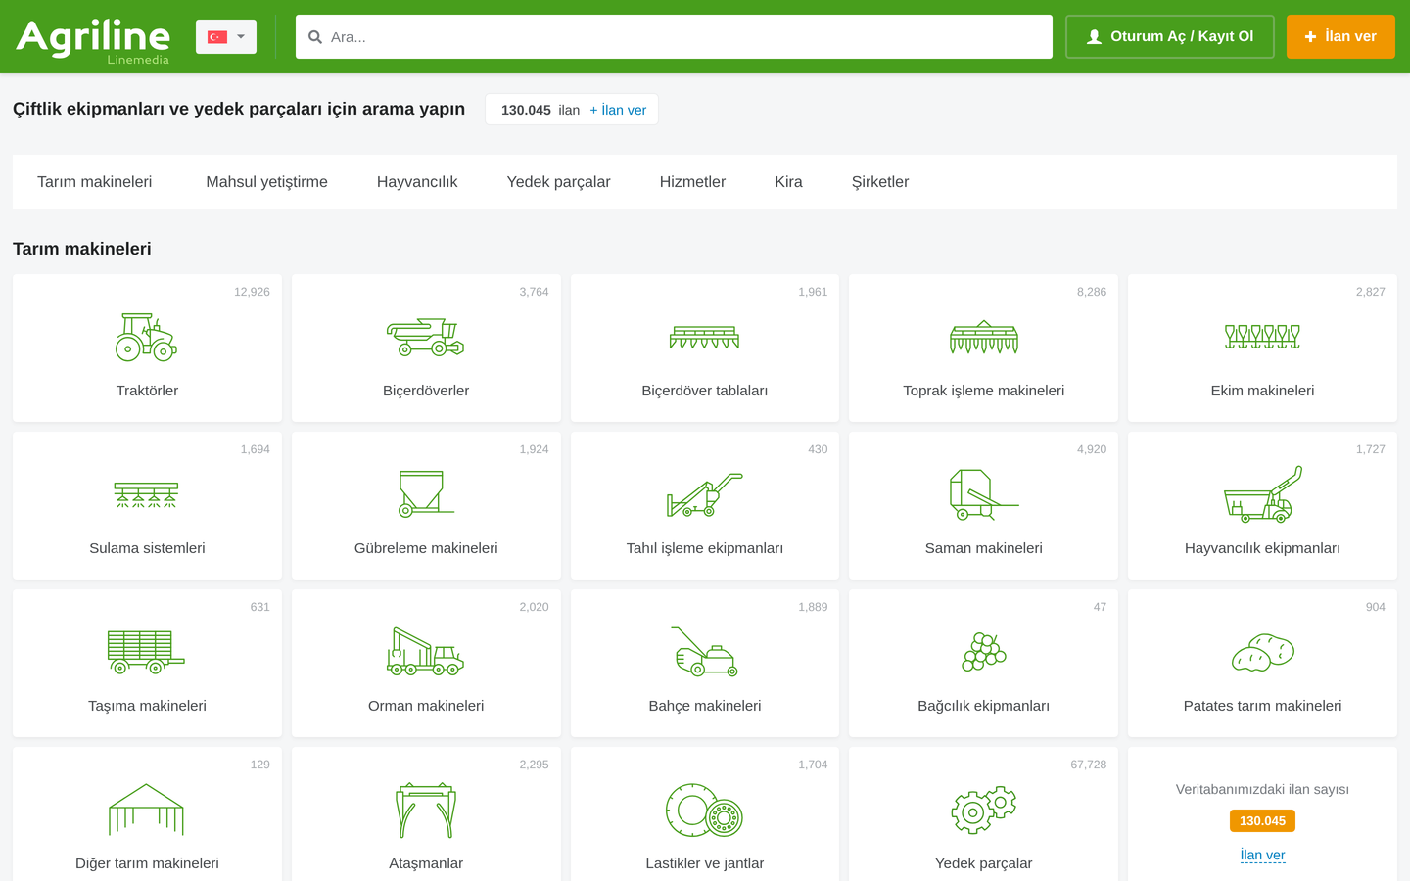
Task: Click the Agriline logo
Action: [x=93, y=40]
